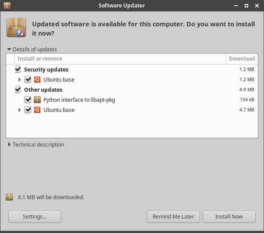Minimize the Software Updater window
This screenshot has width=264, height=233.
pos(236,6)
